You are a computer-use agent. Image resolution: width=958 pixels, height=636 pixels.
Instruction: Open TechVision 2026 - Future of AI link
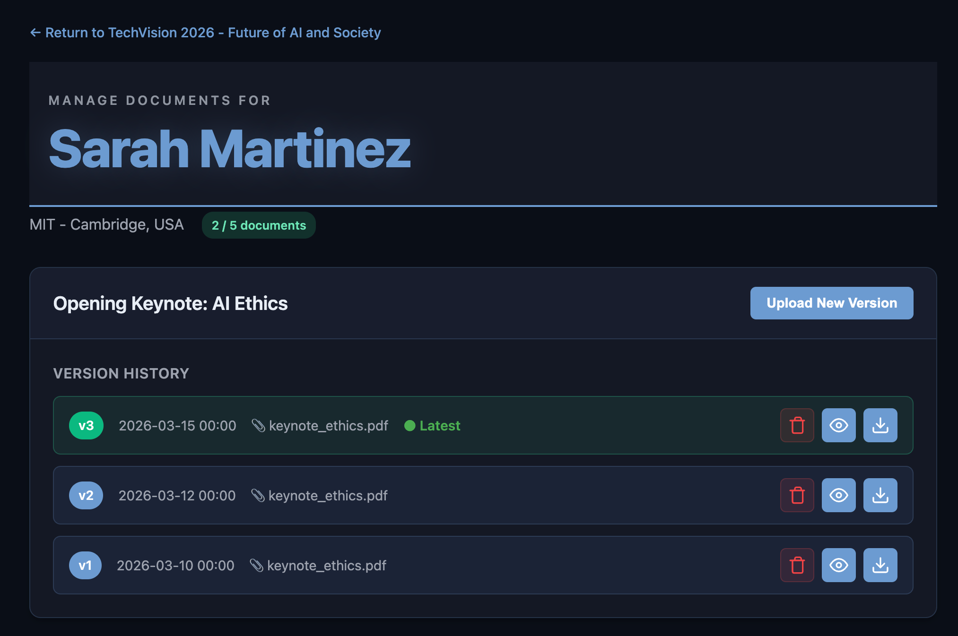pyautogui.click(x=213, y=32)
